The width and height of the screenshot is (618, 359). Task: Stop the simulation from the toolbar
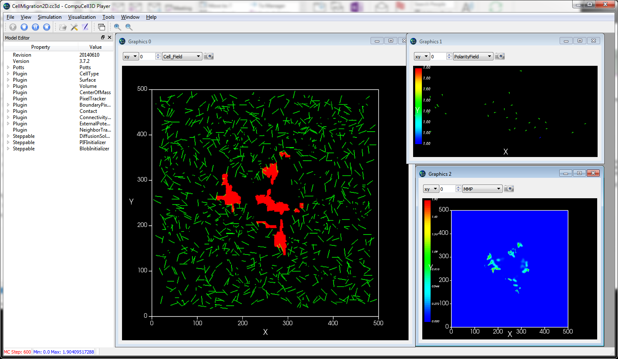point(47,27)
